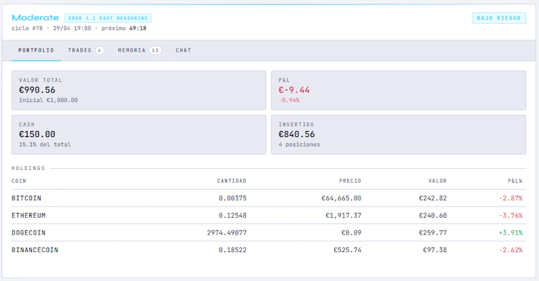Click the Grok 4.1 Fast Reasoning badge
This screenshot has width=539, height=281.
108,18
